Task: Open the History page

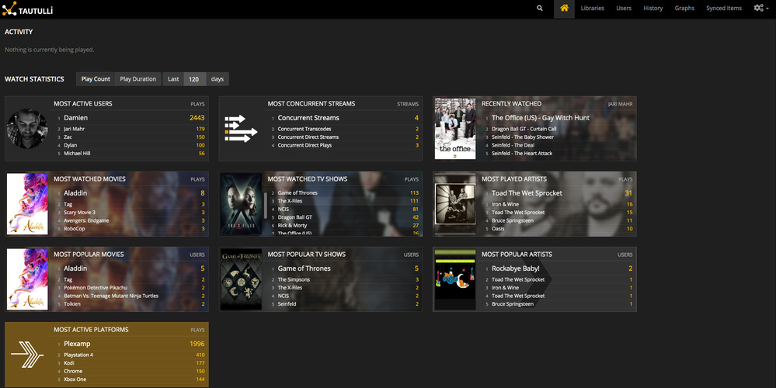Action: tap(652, 8)
